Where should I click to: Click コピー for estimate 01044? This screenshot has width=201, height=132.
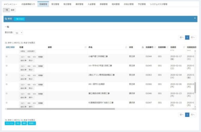pos(23,57)
